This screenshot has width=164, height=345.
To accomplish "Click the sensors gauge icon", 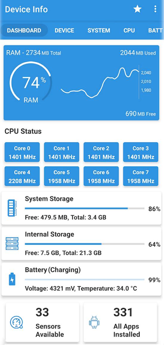I will pos(16,323).
